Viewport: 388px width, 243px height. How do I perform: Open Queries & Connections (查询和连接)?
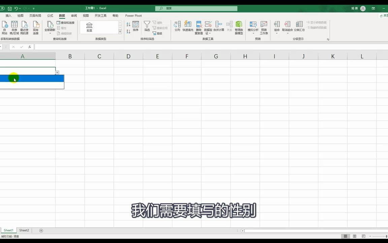pos(66,23)
